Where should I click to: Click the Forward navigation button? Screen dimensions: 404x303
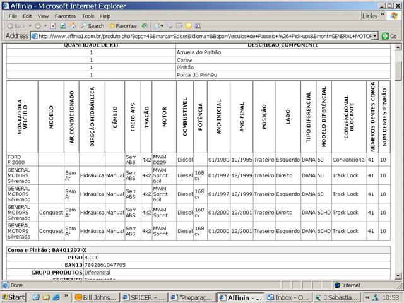[38, 26]
